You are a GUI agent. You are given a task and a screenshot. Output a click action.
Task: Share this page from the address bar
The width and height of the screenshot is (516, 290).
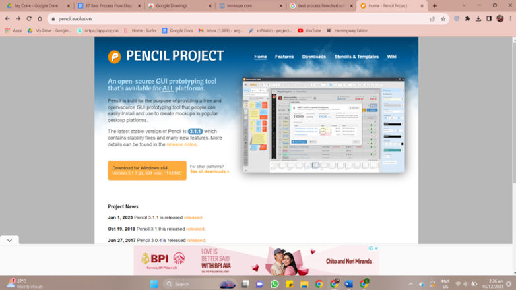tap(432, 19)
